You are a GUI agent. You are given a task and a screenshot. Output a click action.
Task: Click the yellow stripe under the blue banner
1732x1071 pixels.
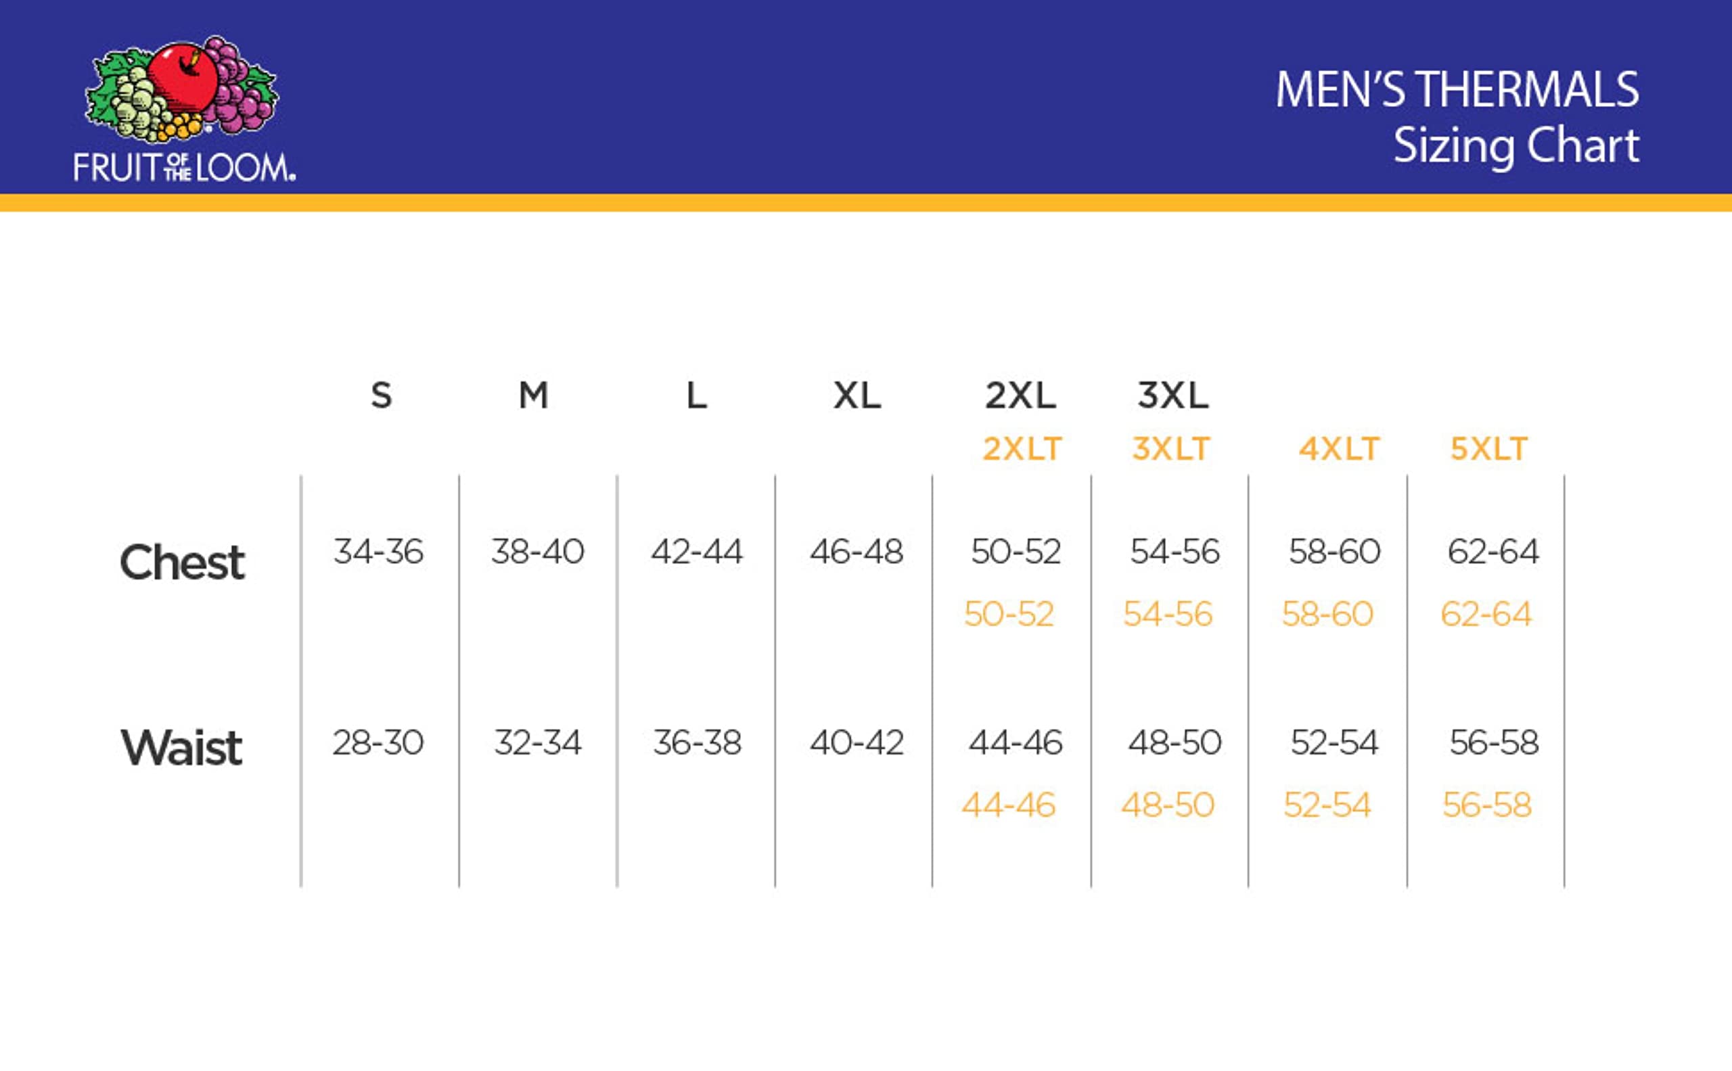pos(866,203)
